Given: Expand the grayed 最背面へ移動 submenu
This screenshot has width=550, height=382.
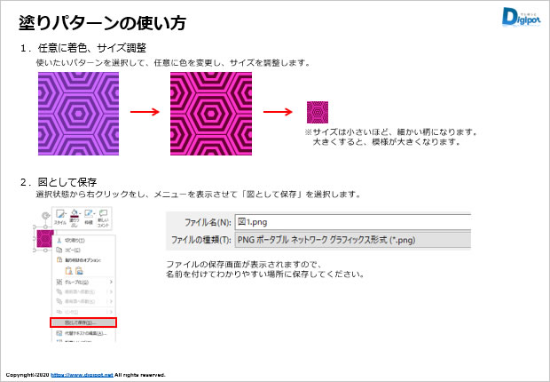Looking at the screenshot, I should [x=83, y=301].
